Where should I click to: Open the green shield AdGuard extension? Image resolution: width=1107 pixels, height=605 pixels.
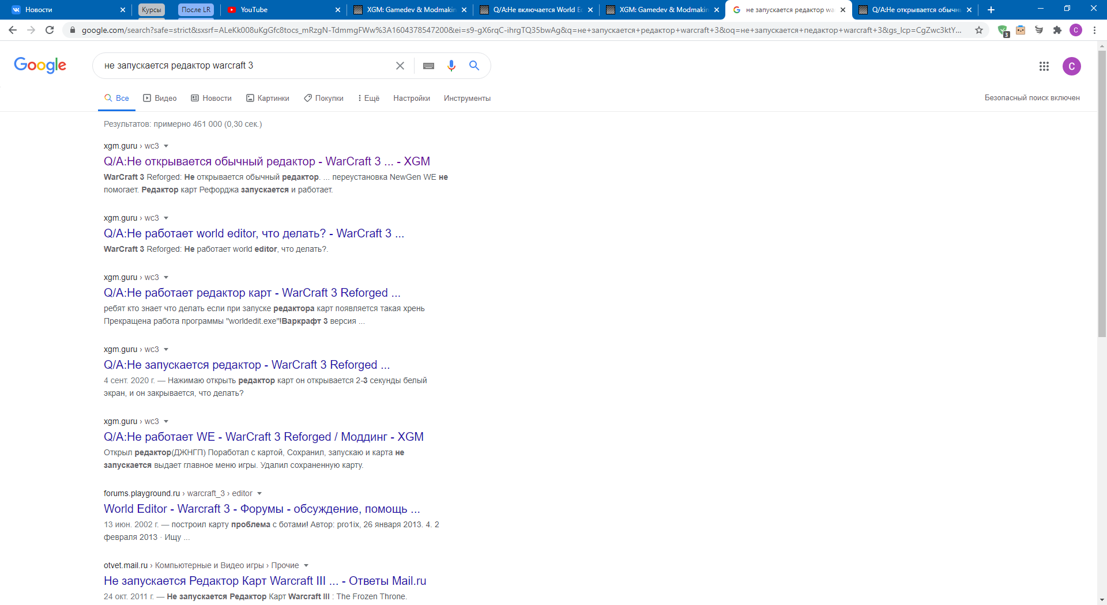click(1003, 31)
